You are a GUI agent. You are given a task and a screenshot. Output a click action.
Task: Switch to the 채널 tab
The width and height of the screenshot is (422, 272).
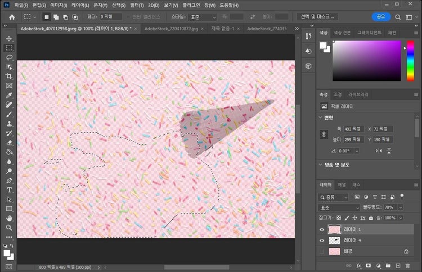pos(342,185)
